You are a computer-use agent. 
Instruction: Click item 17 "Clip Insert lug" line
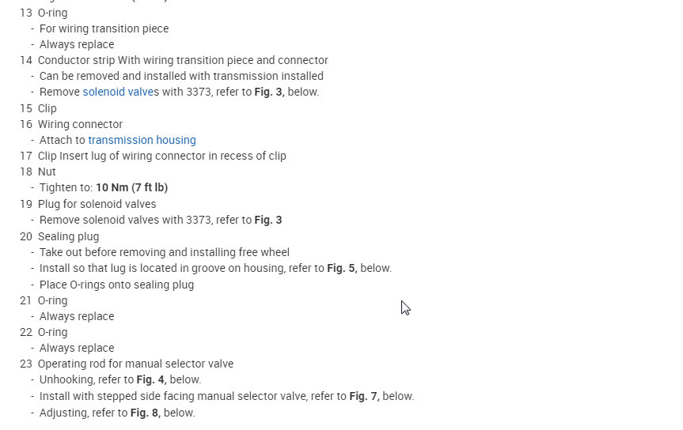pos(161,156)
